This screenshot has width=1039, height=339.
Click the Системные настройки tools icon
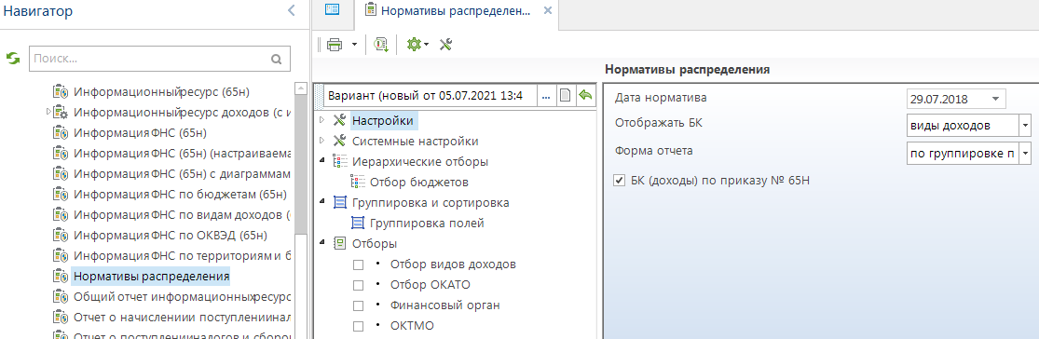[x=340, y=141]
